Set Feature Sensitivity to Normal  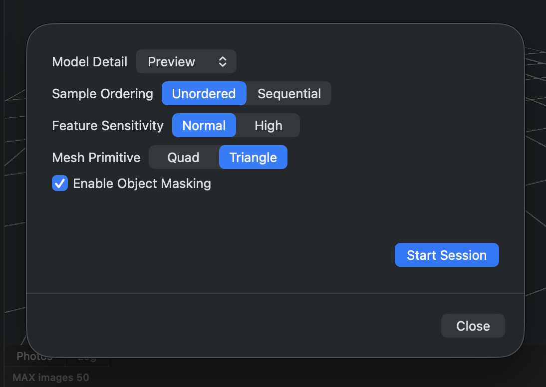click(x=204, y=126)
